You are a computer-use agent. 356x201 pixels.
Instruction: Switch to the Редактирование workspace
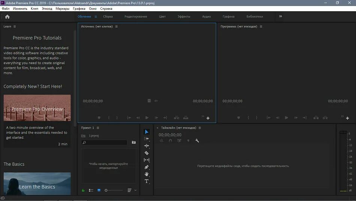pos(136,16)
